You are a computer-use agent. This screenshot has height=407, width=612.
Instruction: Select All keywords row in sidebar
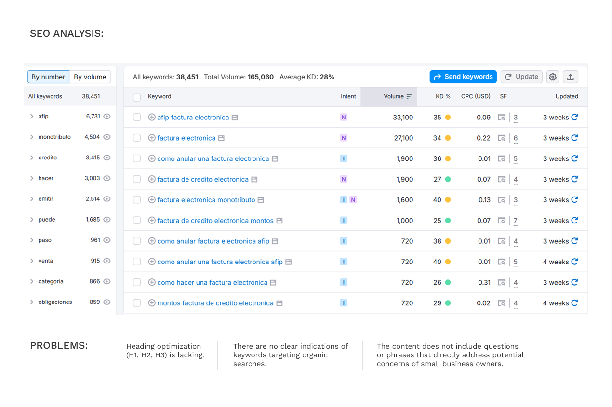pos(70,96)
